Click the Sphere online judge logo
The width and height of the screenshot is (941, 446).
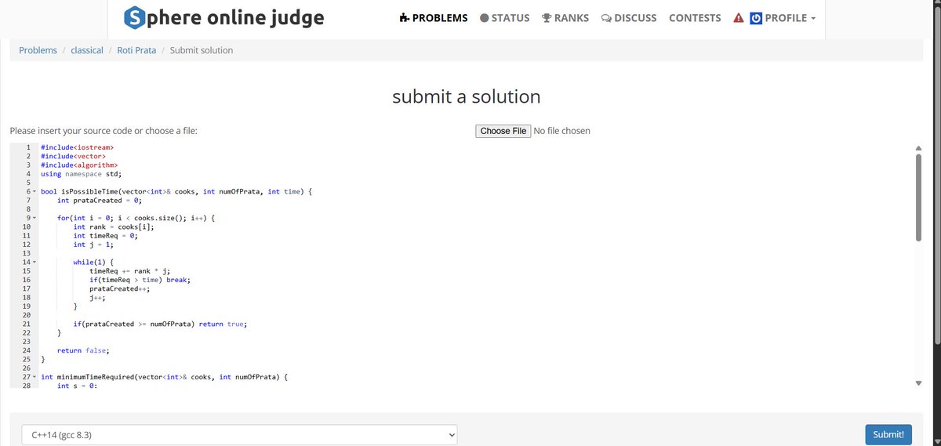pos(223,18)
